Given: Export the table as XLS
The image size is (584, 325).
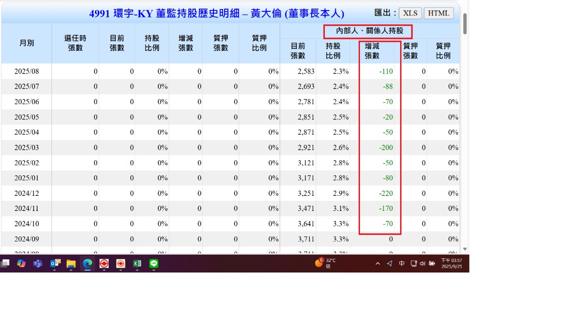Looking at the screenshot, I should pos(410,13).
